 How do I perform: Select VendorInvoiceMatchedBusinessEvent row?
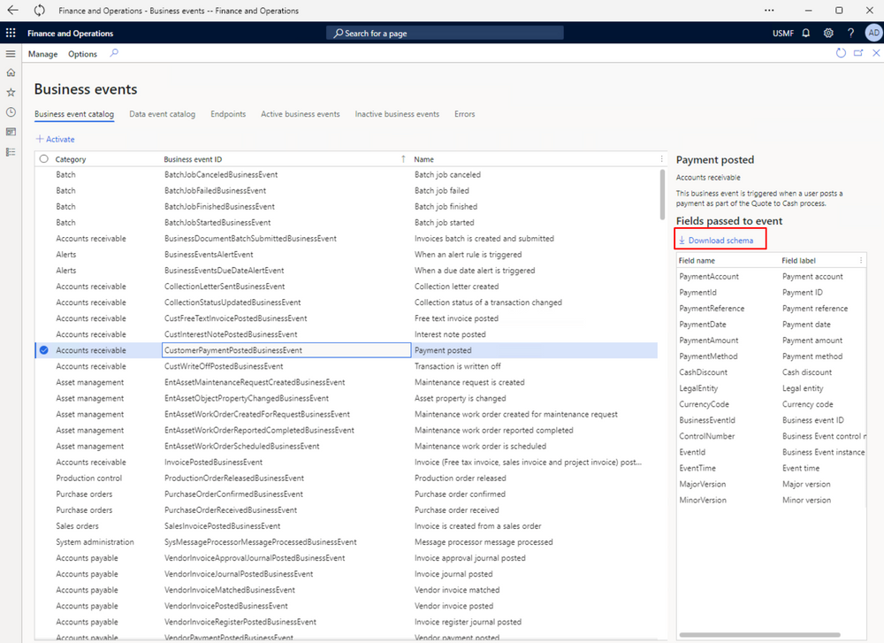(x=347, y=590)
